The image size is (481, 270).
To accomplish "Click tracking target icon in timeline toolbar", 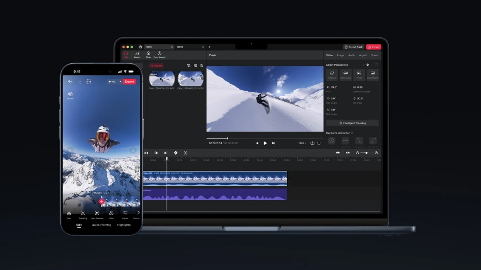I will [x=186, y=153].
